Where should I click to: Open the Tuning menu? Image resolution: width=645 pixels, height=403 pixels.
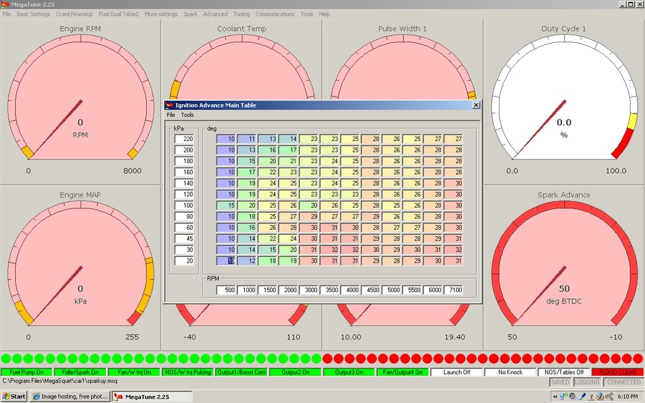[241, 14]
